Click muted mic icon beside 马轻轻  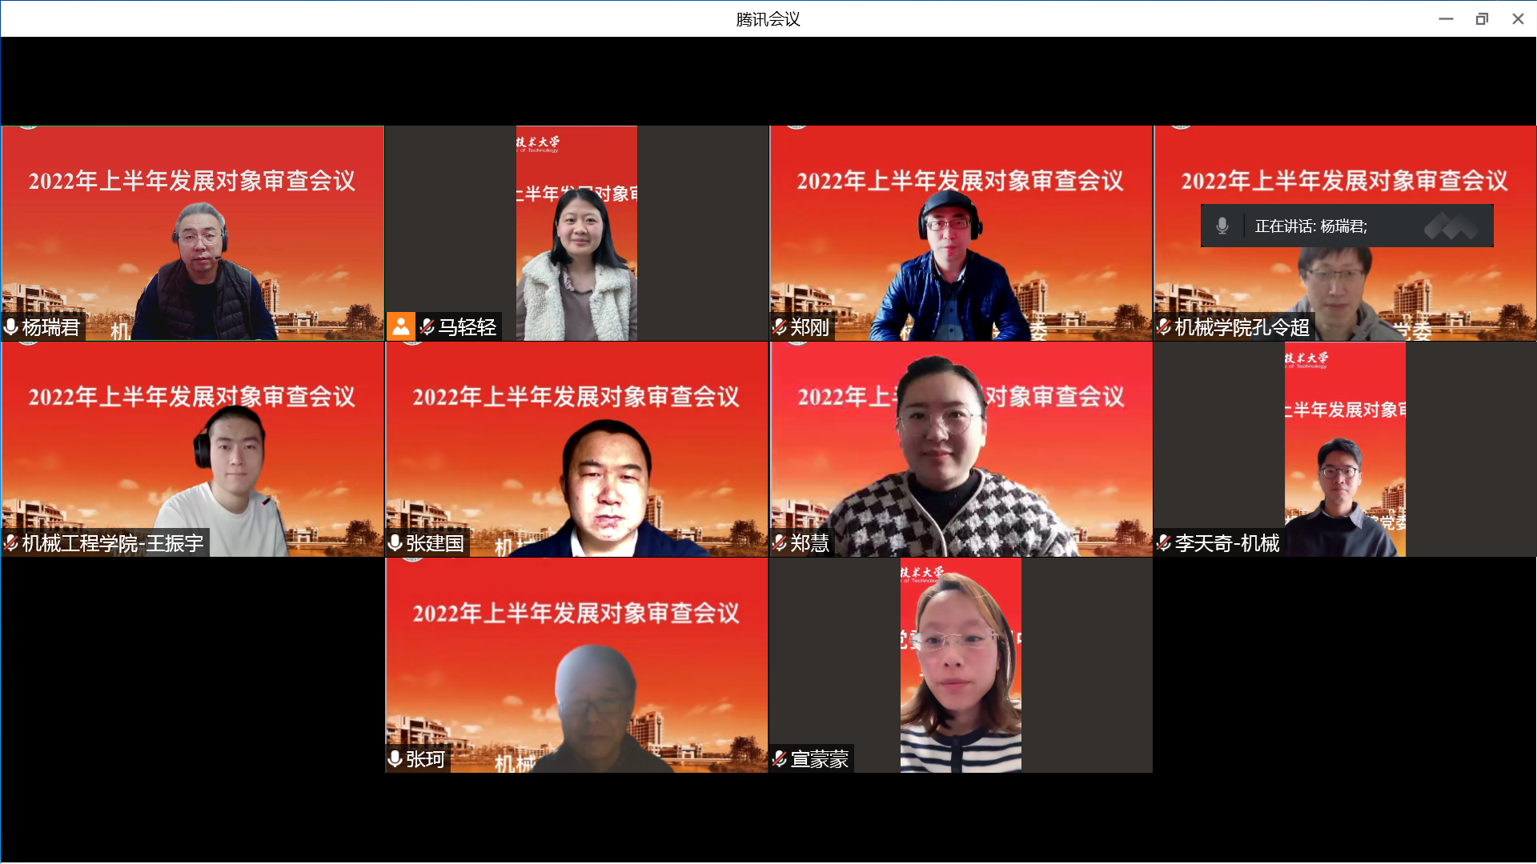[427, 326]
